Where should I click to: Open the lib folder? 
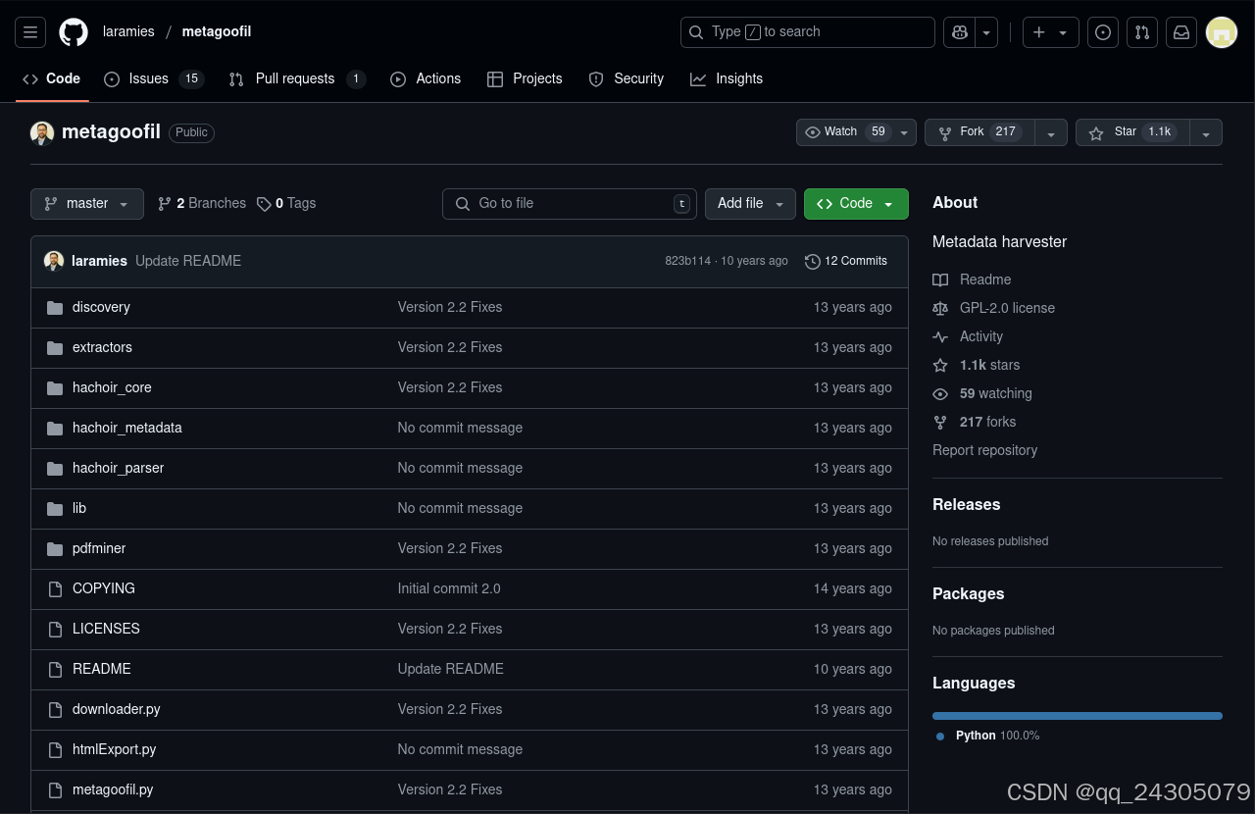(x=79, y=508)
